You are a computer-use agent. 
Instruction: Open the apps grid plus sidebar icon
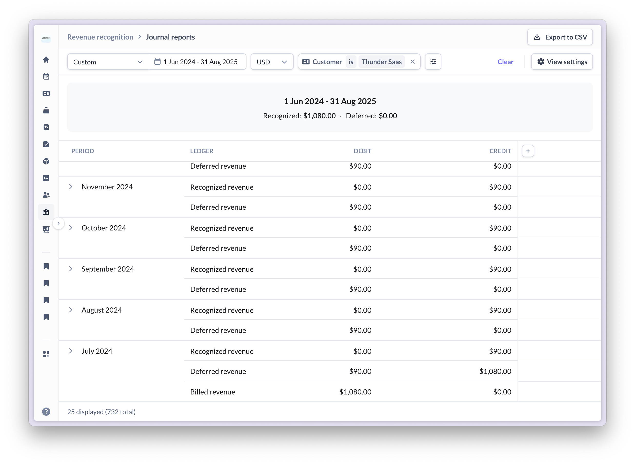(x=46, y=354)
